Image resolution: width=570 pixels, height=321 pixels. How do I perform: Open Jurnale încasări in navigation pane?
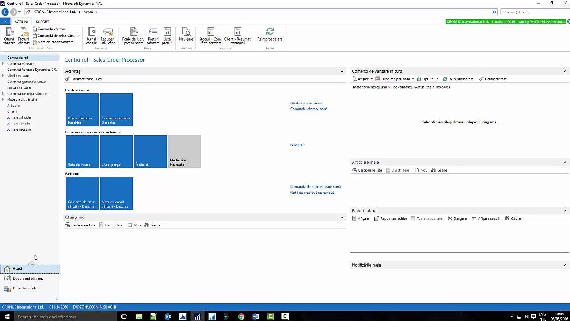[19, 129]
